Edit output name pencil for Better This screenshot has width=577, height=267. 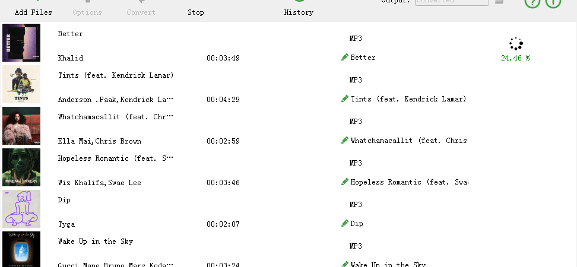345,58
